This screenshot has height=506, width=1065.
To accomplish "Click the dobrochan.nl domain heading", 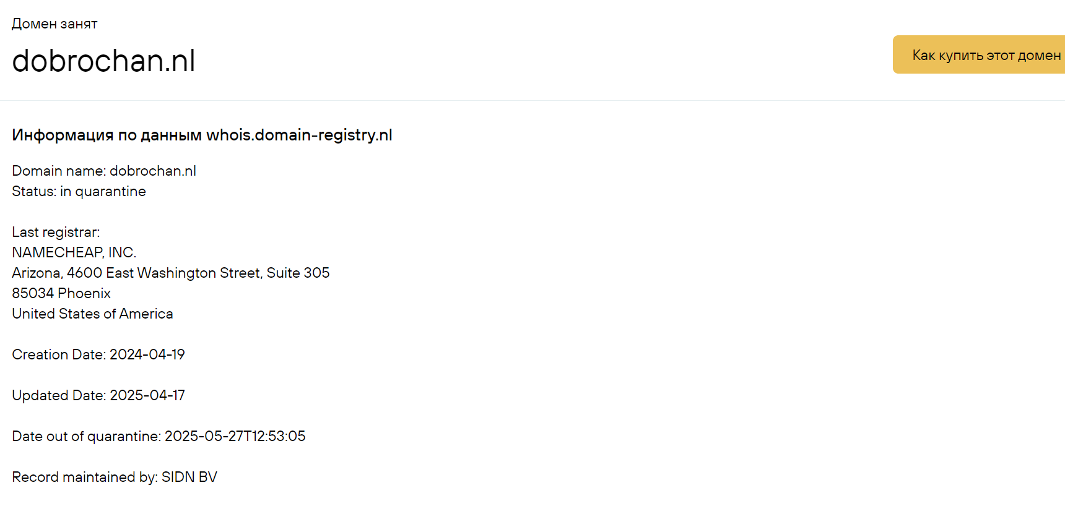I will (x=103, y=61).
